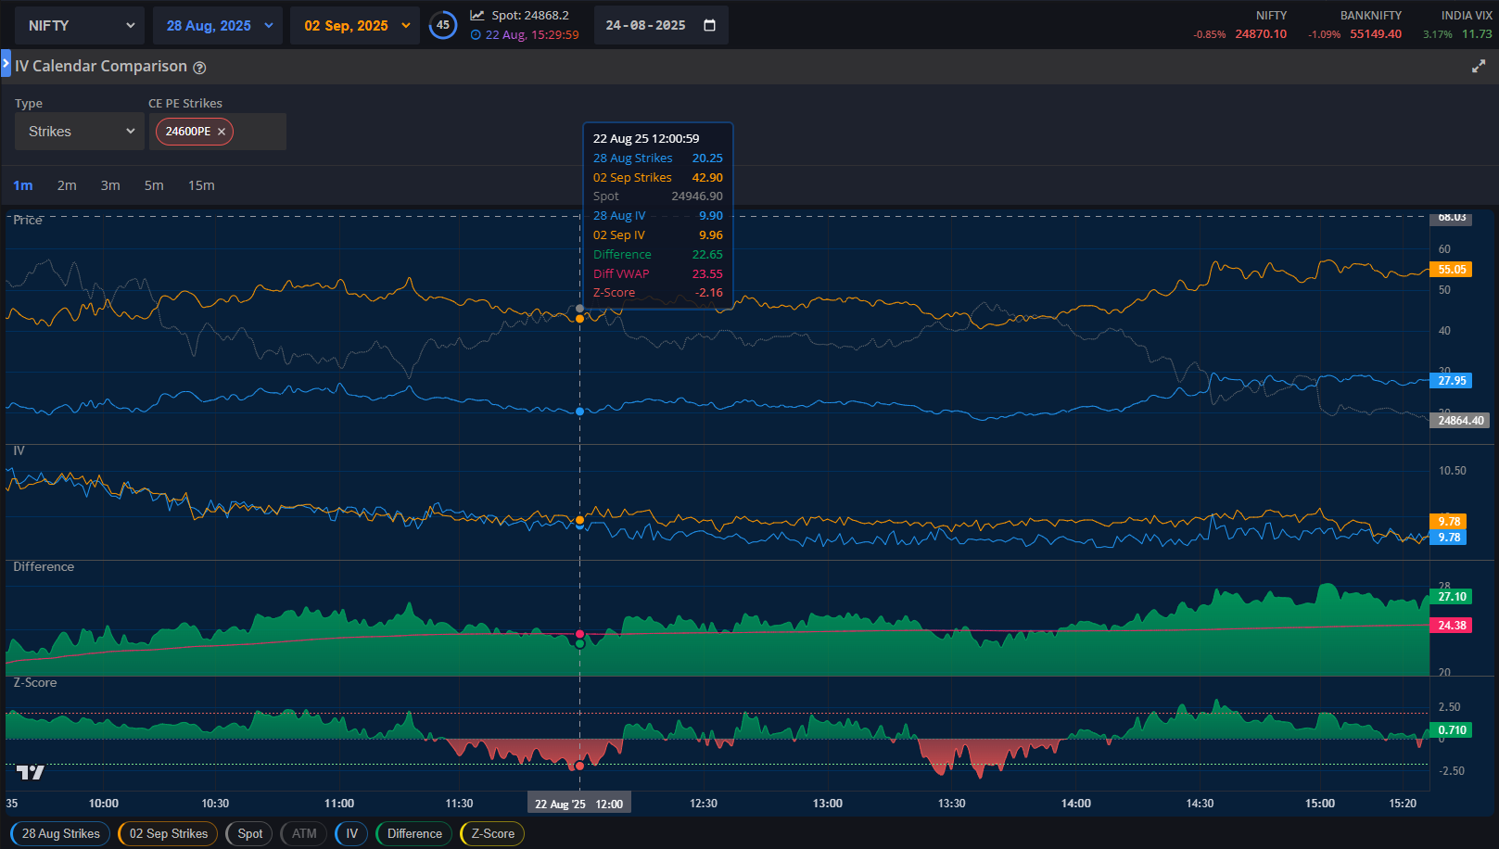Screen dimensions: 1499x849
Task: Toggle the 02 Sep Strikes series
Action: coord(169,833)
